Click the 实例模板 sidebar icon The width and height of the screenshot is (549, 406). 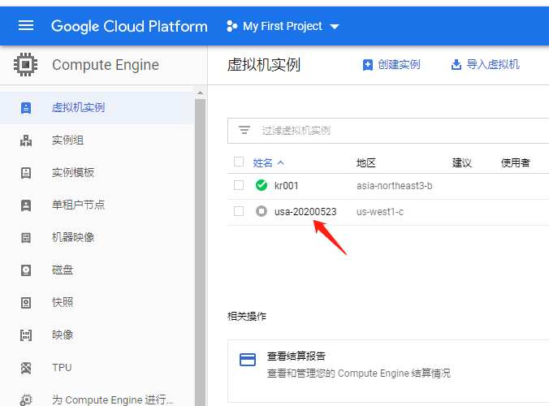click(x=26, y=172)
